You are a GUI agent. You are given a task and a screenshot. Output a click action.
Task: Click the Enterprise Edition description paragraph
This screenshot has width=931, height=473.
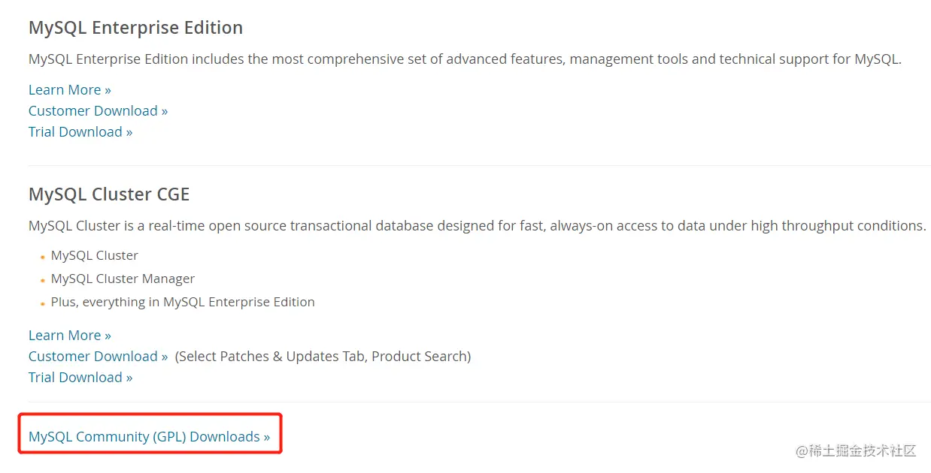464,59
